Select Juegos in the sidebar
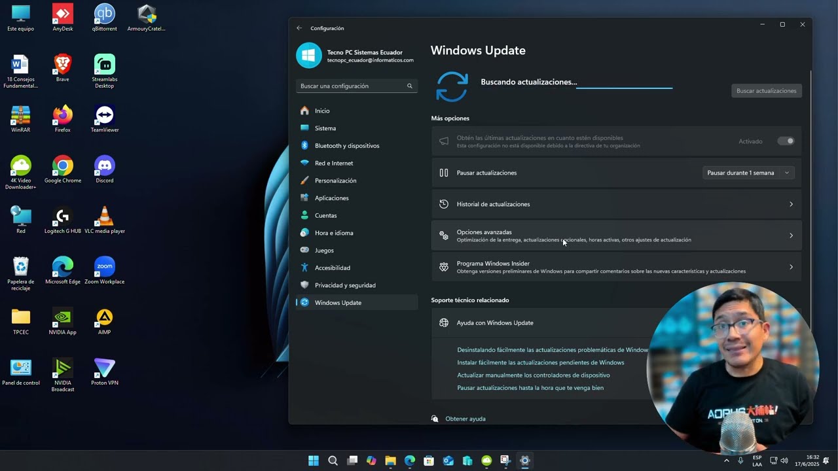Screen dimensions: 838x471 357,250
